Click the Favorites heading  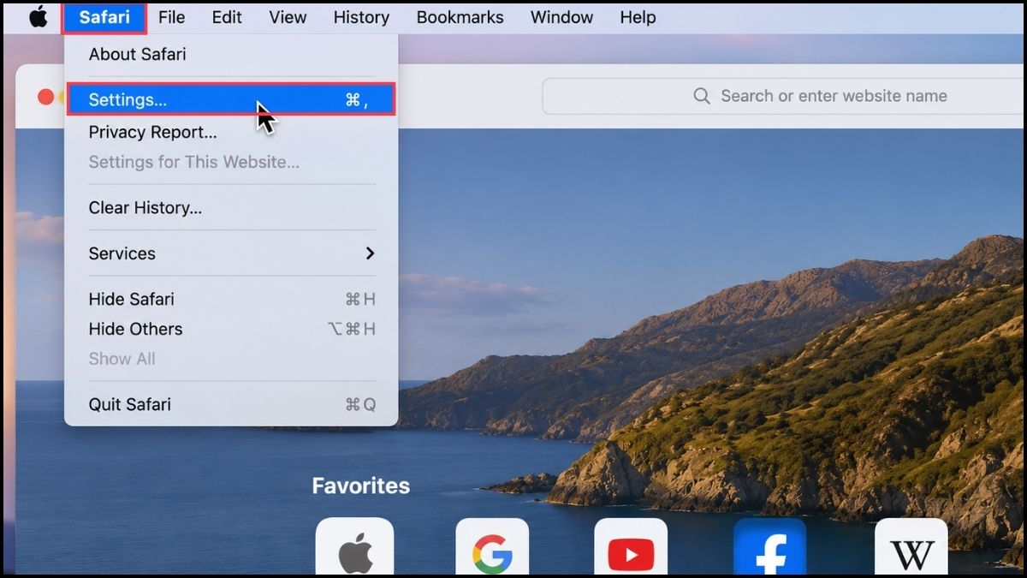coord(361,486)
